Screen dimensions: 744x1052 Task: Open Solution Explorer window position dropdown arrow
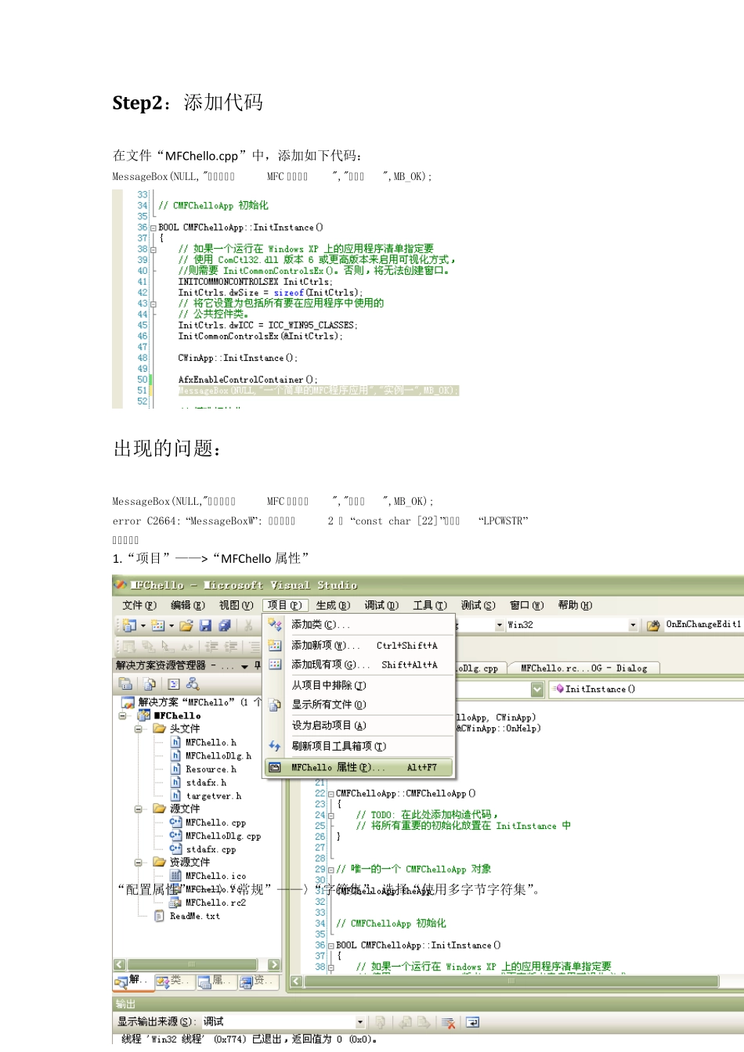(244, 666)
